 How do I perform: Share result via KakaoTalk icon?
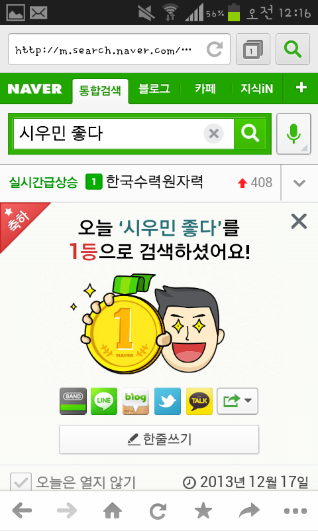[199, 401]
